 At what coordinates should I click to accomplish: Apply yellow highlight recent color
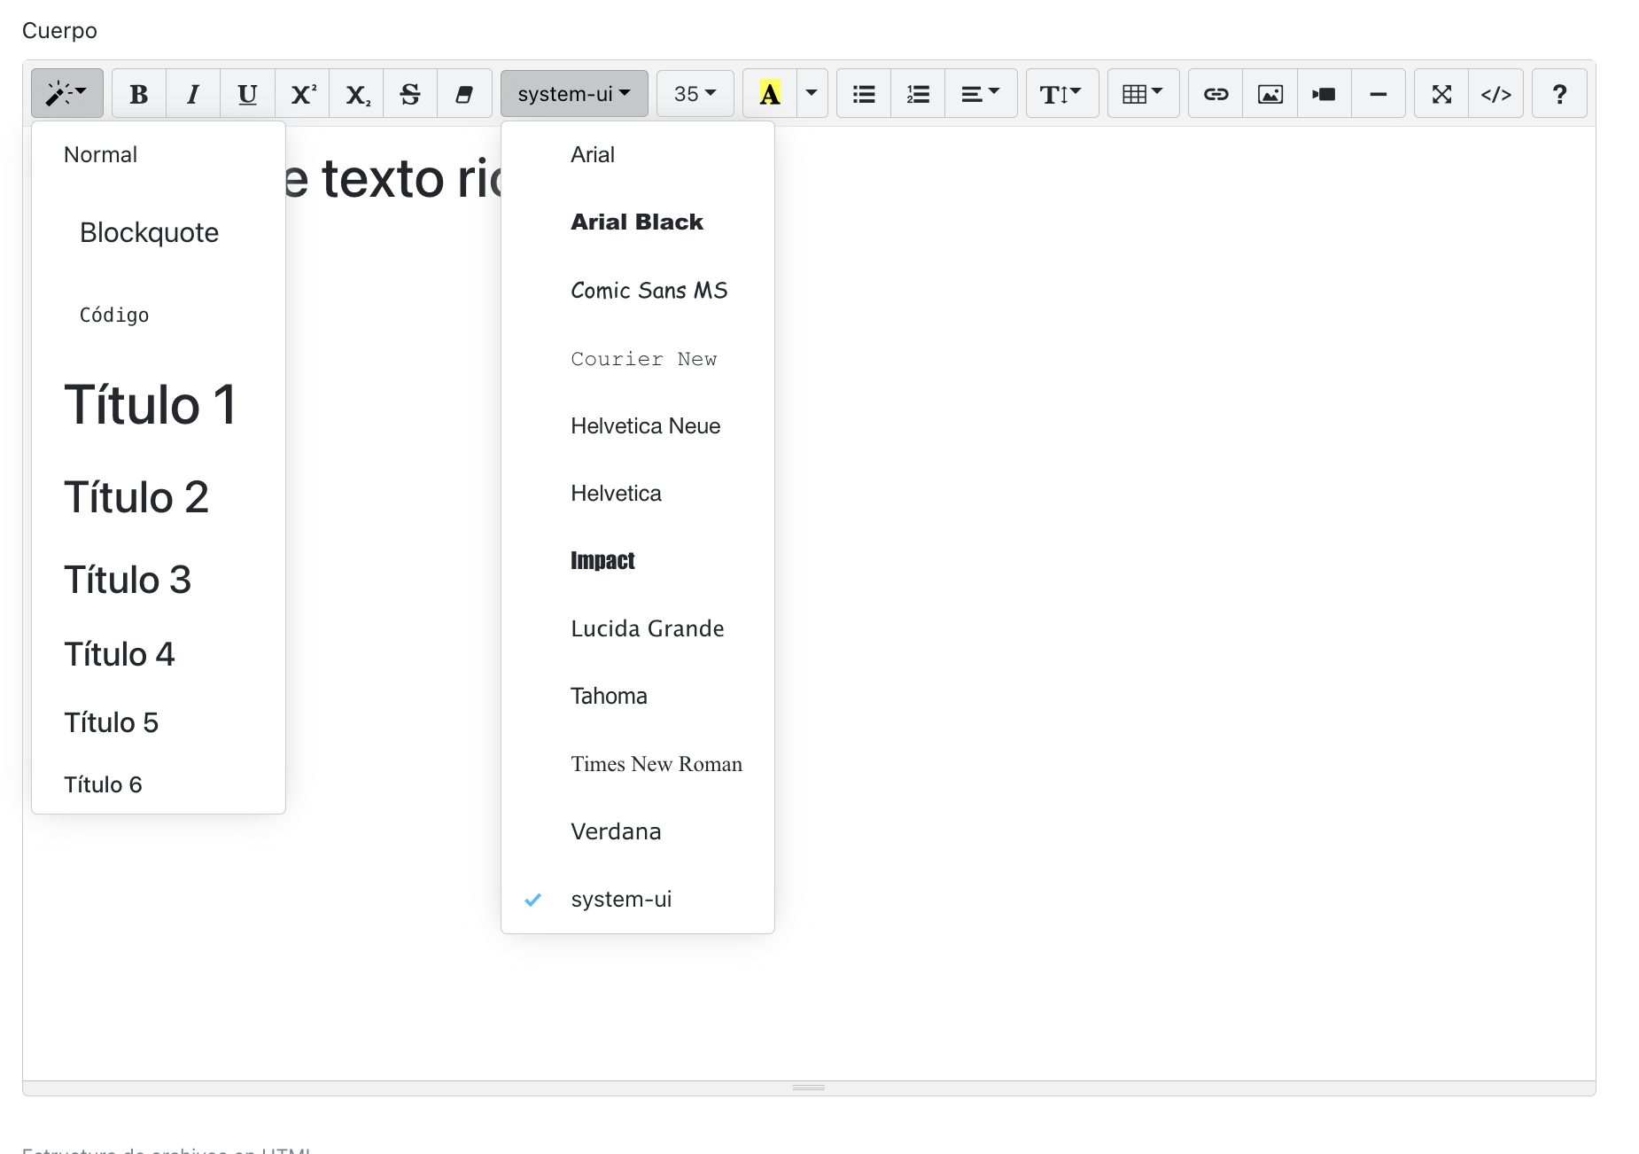[770, 94]
